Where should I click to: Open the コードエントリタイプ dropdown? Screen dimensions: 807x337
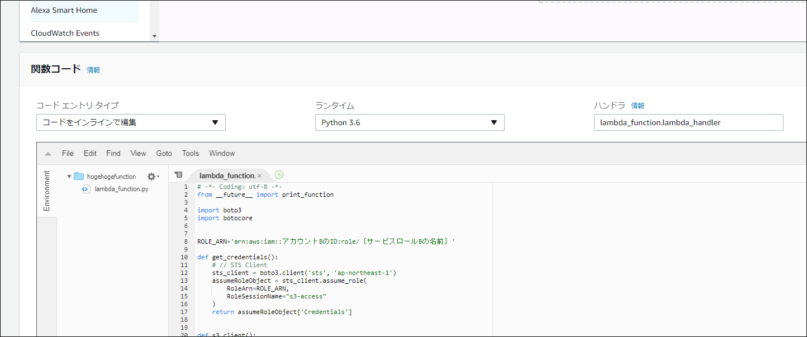[130, 122]
